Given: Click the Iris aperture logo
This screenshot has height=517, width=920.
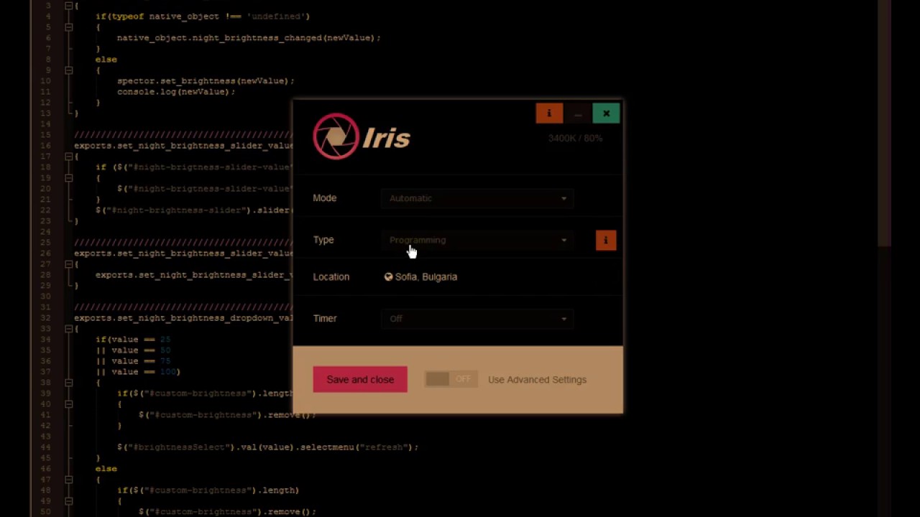Looking at the screenshot, I should point(336,136).
